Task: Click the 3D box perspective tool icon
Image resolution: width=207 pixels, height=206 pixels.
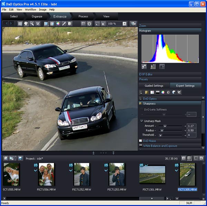Action: 70,24
